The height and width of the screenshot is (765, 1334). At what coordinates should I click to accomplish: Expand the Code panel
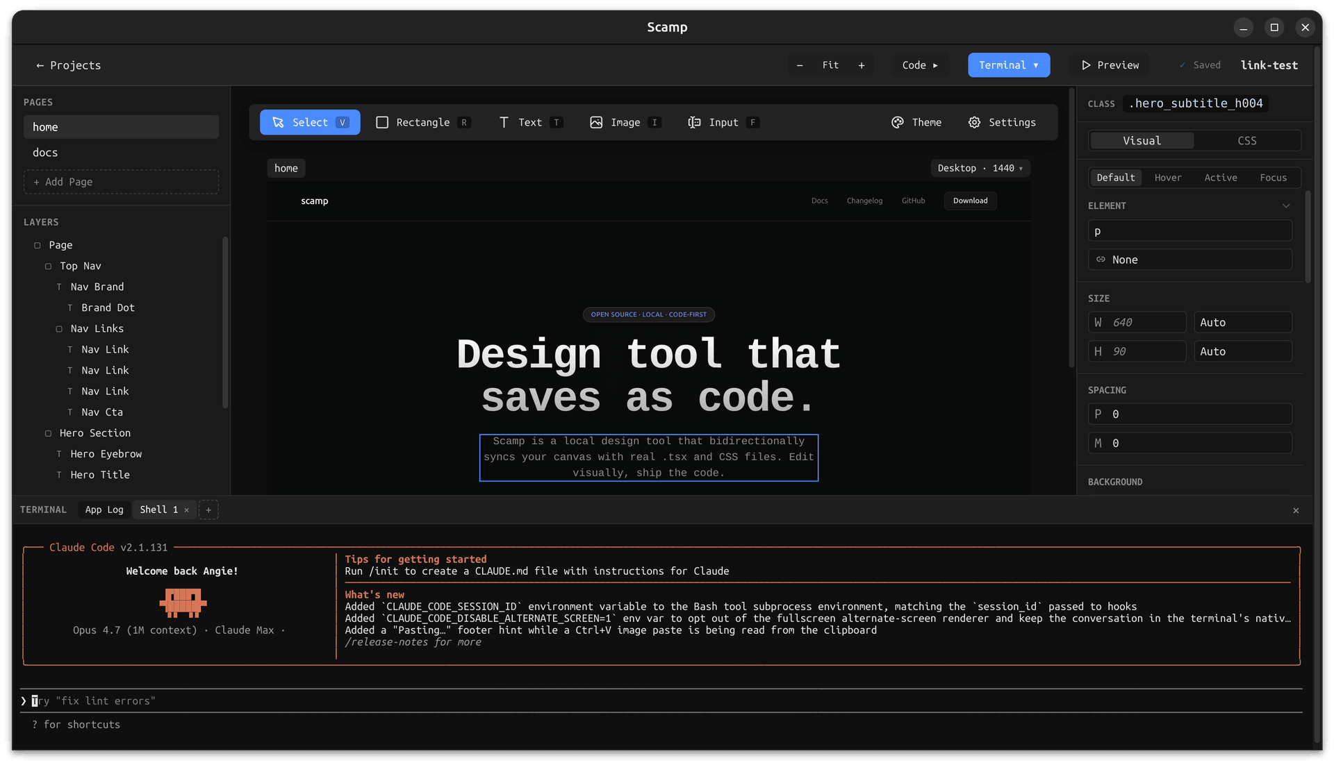pyautogui.click(x=920, y=65)
